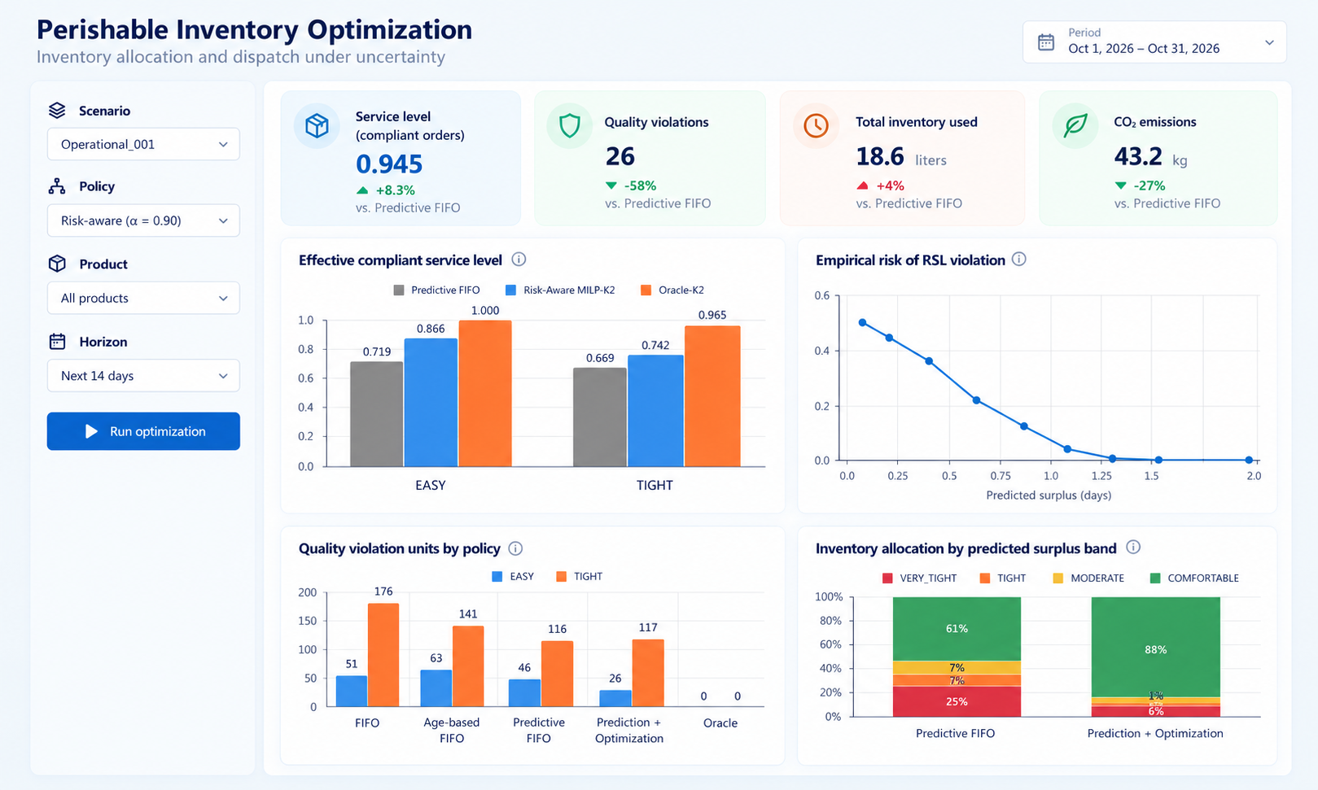Open the Horizon dropdown Next 14 days
The image size is (1318, 790).
(x=143, y=376)
